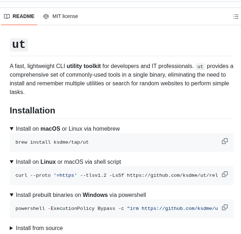Click the brew install ksdme/tap/ut code block
This screenshot has height=234, width=241.
pyautogui.click(x=52, y=143)
